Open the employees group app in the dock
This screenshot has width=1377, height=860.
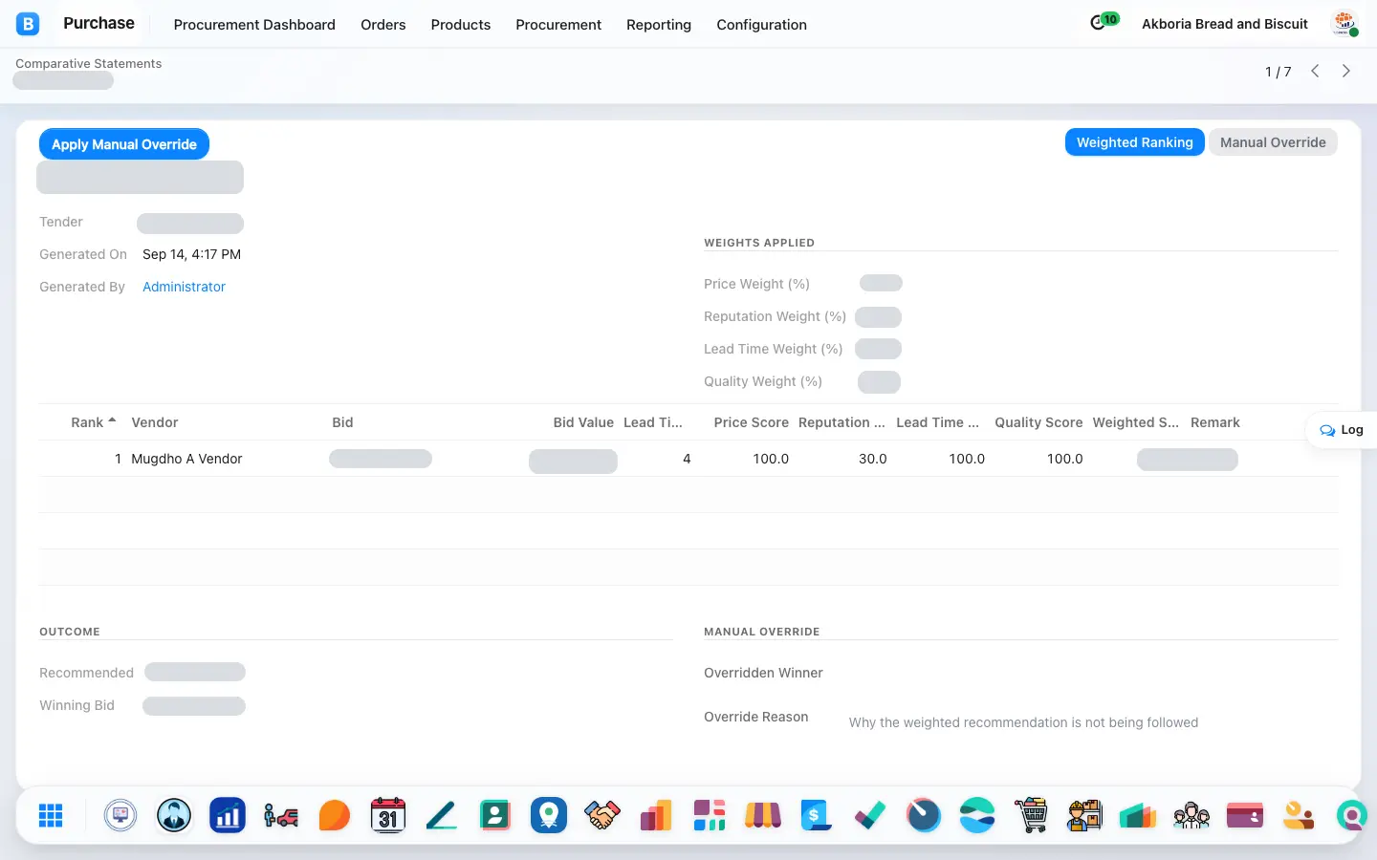[x=1191, y=815]
